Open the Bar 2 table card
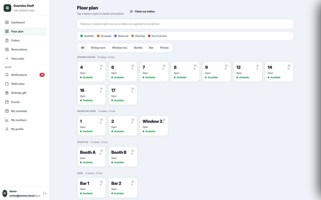The width and height of the screenshot is (321, 200). pyautogui.click(x=123, y=187)
